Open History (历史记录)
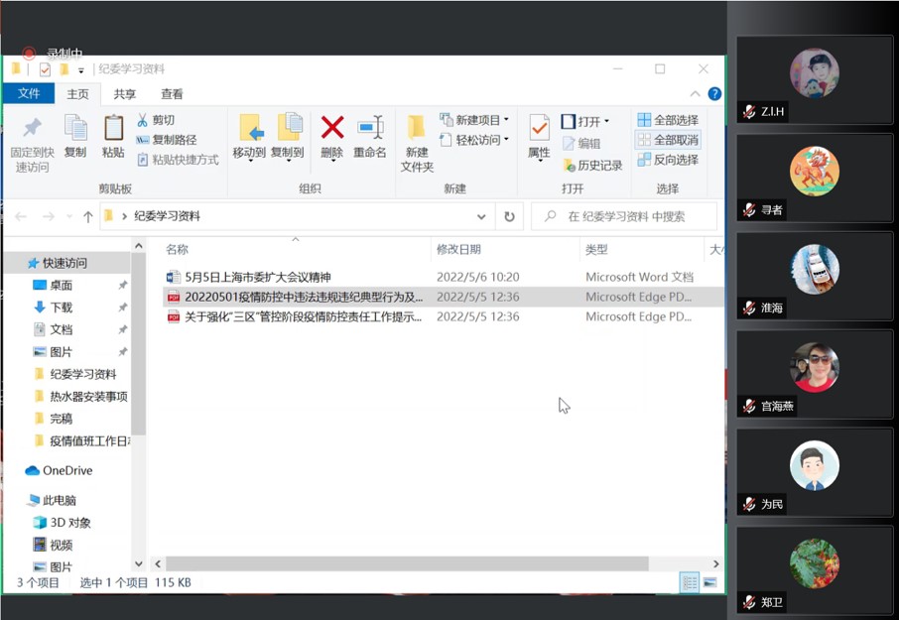Viewport: 899px width, 620px height. pyautogui.click(x=592, y=166)
